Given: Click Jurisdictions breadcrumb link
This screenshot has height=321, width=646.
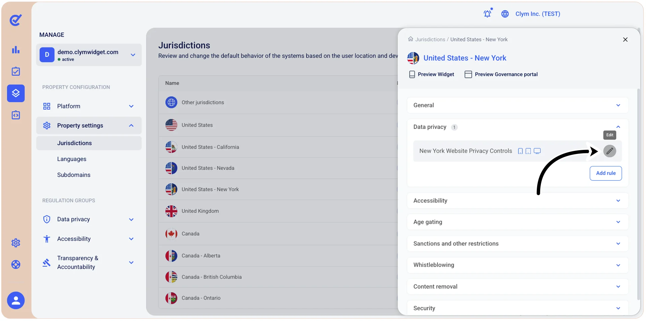Looking at the screenshot, I should coord(430,39).
